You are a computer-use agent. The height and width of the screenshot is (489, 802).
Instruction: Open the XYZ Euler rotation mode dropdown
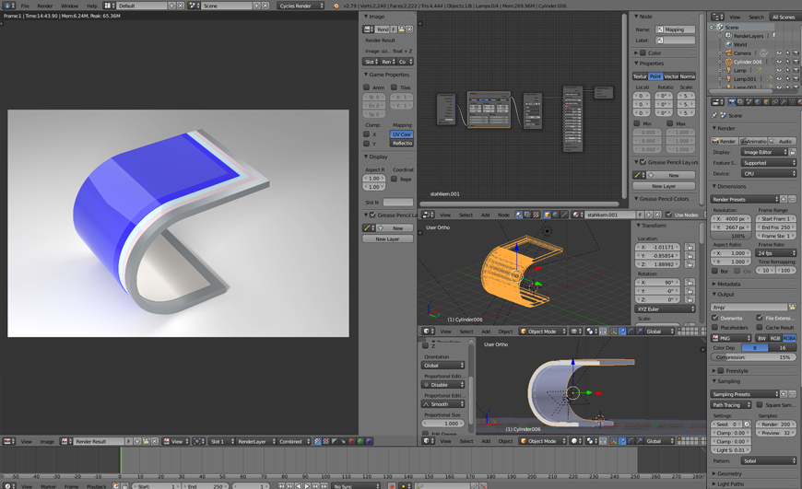[x=666, y=309]
